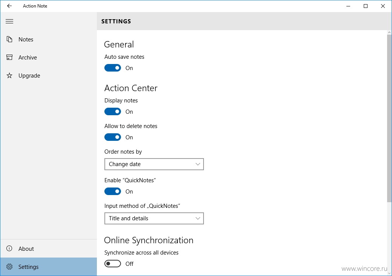Click the Order notes by label
This screenshot has width=392, height=276.
[x=123, y=152]
